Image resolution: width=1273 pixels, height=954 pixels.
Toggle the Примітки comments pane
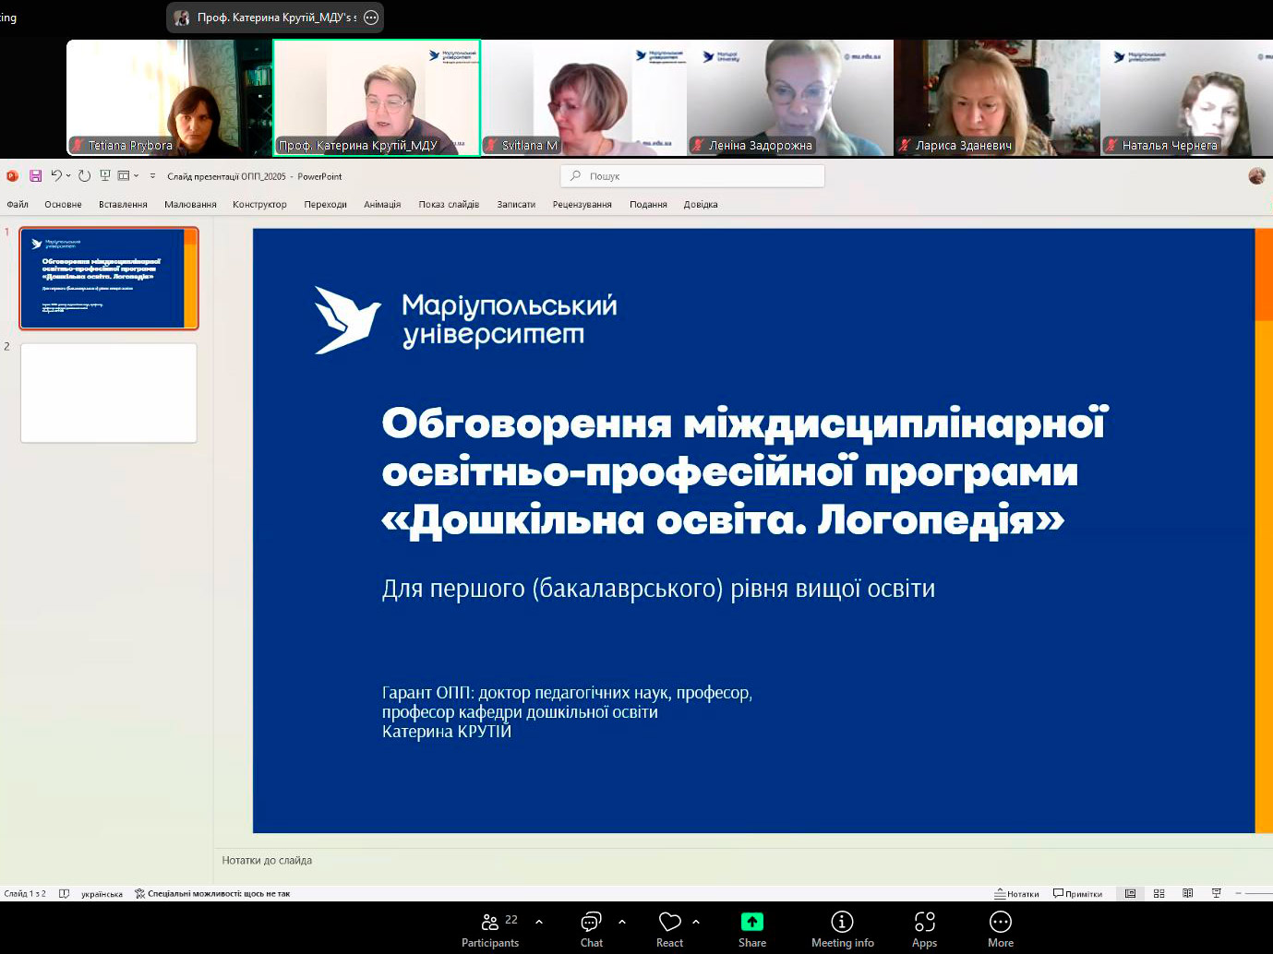tap(1077, 894)
